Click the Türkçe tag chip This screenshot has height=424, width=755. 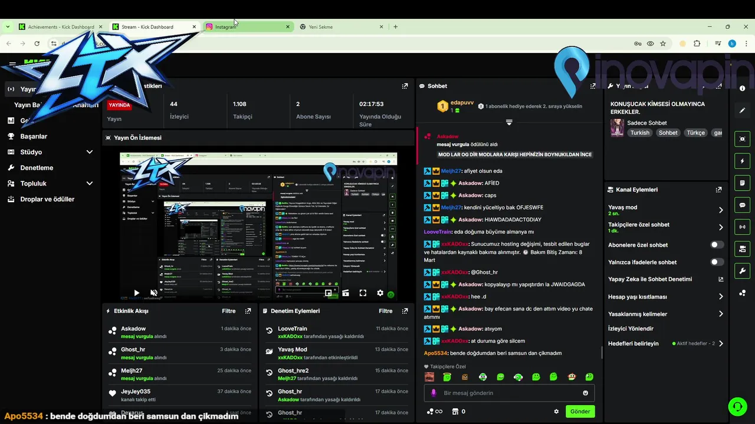[x=695, y=132]
